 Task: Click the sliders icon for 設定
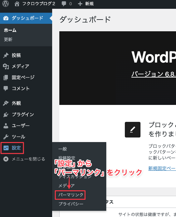click(6, 148)
